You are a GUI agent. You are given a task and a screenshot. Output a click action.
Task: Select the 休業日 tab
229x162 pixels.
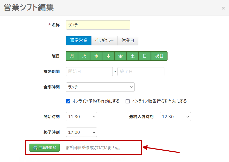(x=128, y=40)
